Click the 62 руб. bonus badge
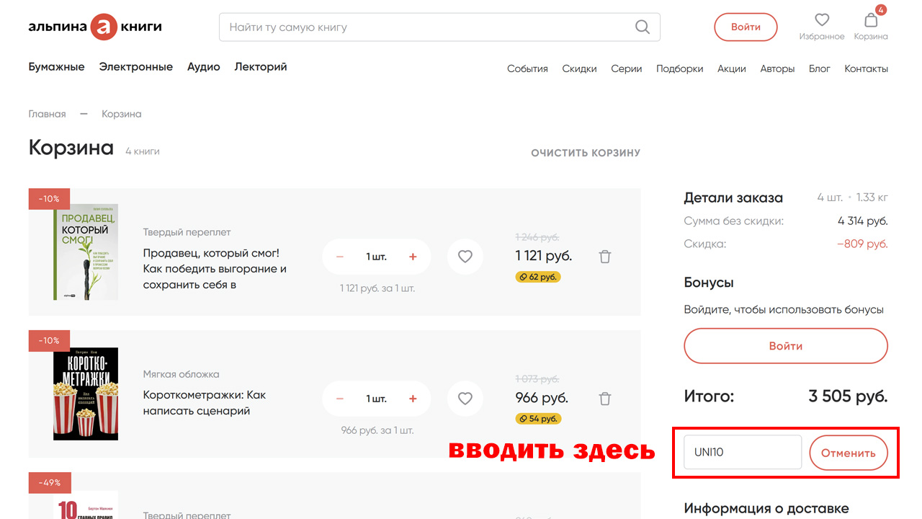 tap(538, 277)
